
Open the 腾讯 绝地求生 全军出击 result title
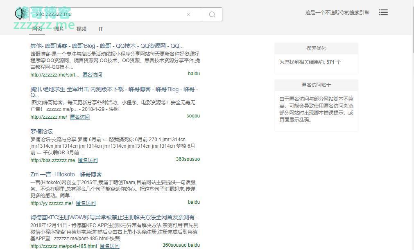[114, 89]
